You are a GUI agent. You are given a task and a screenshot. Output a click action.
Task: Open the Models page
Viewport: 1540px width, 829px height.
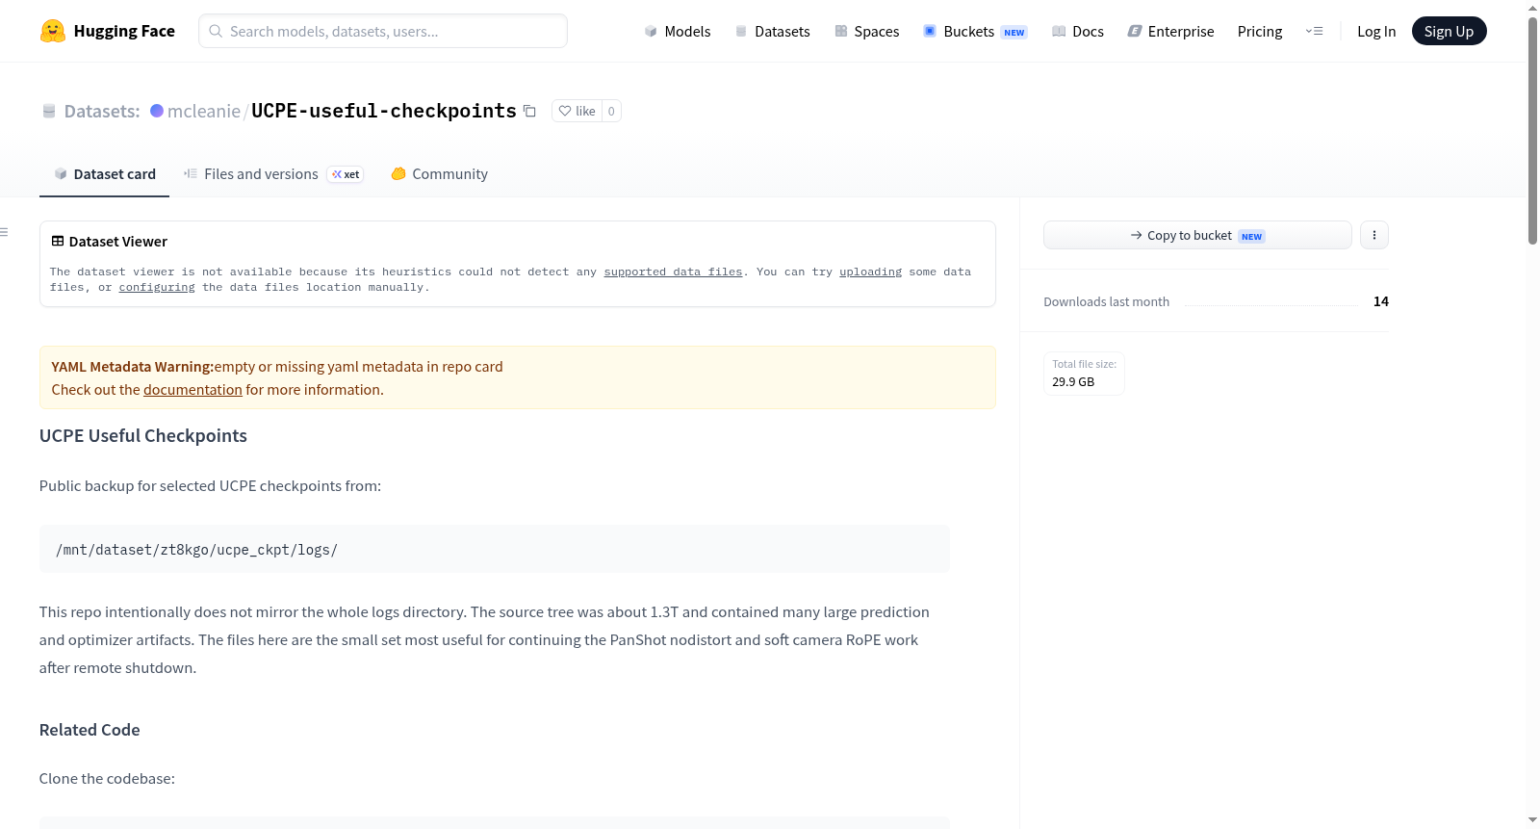pos(678,31)
